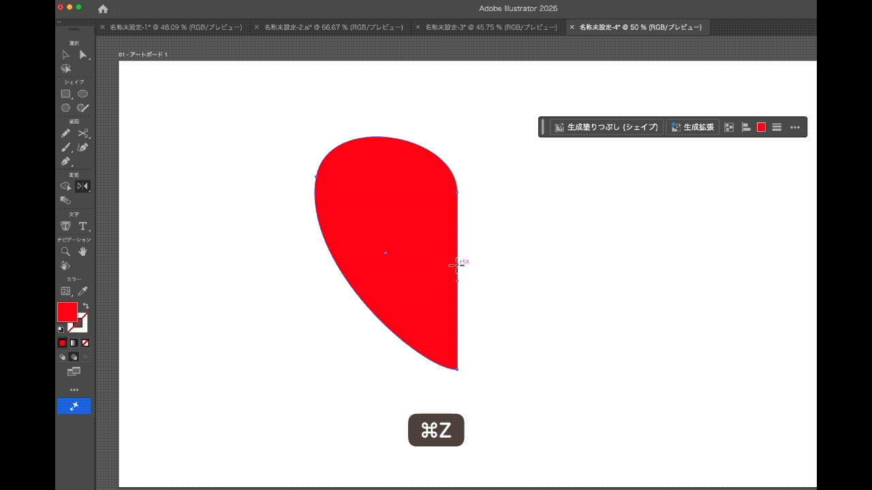Click the 生成塗りつぶし (シェイプ) button
The height and width of the screenshot is (490, 872).
pos(606,127)
